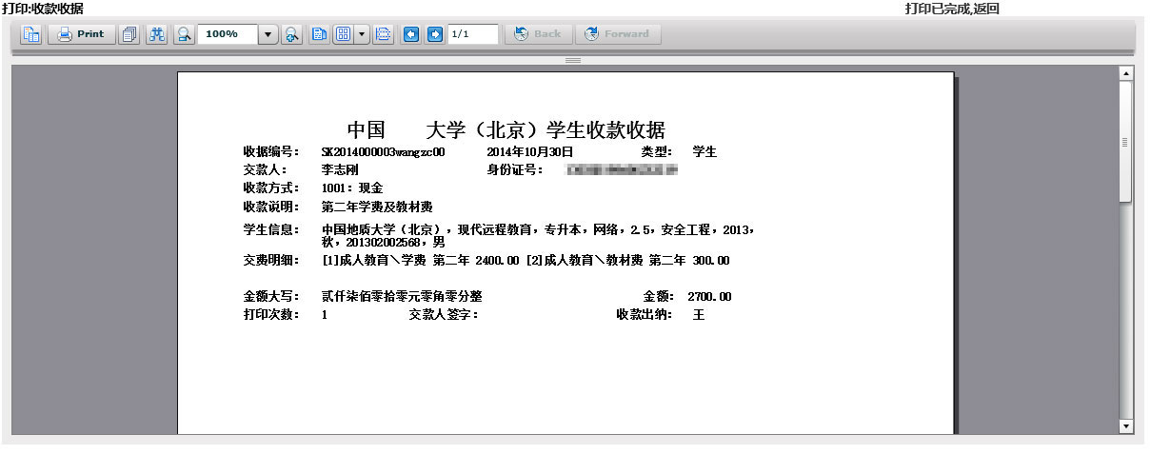Click the amount in words 贰仟柒佰零拾零元零角零分整
This screenshot has height=454, width=1151.
(402, 297)
